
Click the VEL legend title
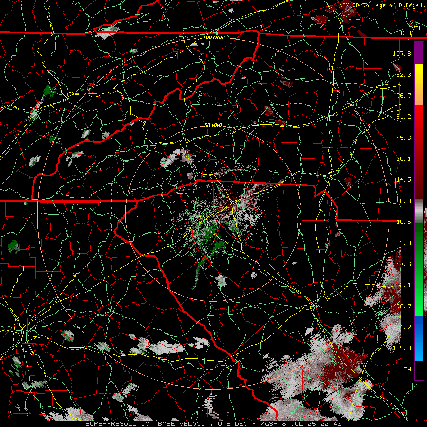417,28
